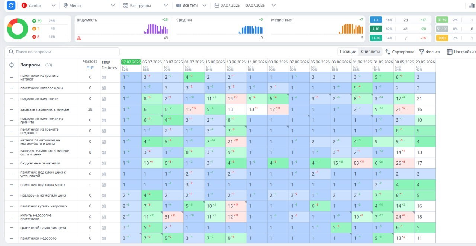Image resolution: width=476 pixels, height=246 pixels.
Task: Open the «Все группы» groups dropdown
Action: click(x=146, y=6)
